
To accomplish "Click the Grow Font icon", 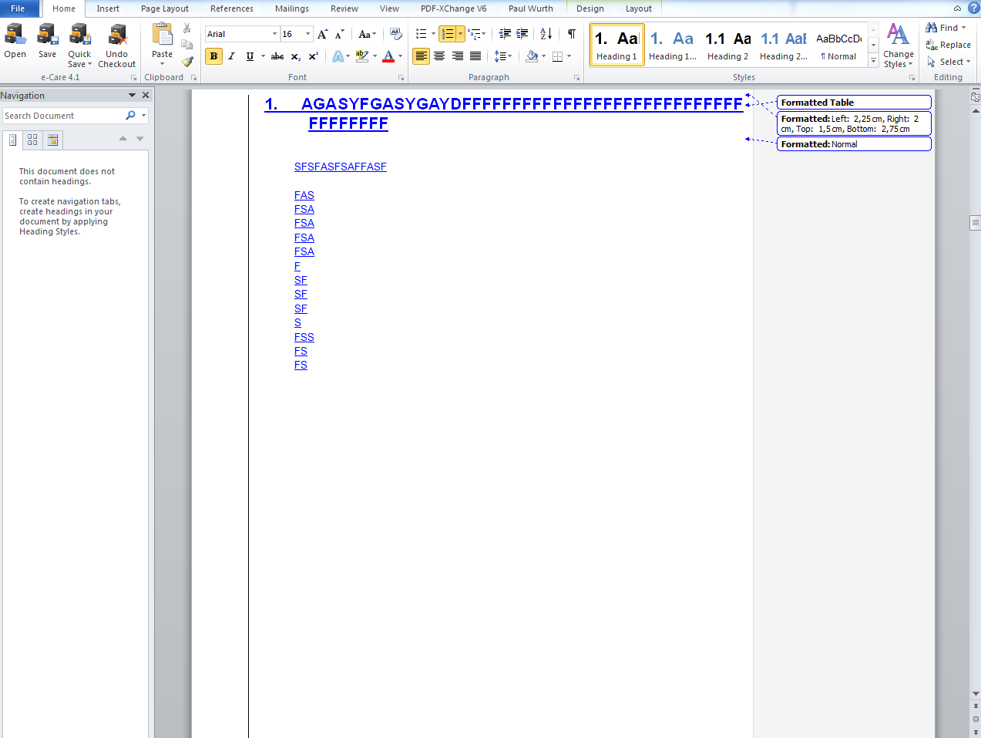I will coord(323,34).
